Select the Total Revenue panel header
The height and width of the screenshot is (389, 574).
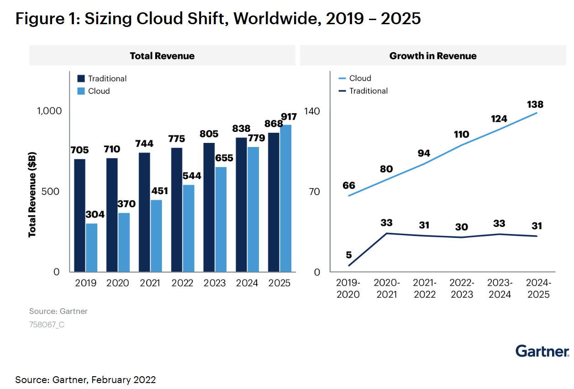click(x=162, y=56)
